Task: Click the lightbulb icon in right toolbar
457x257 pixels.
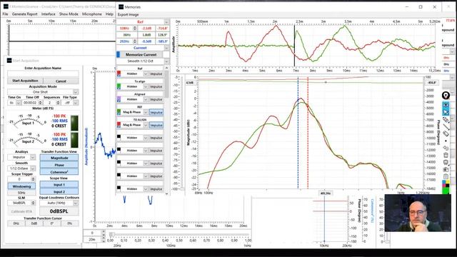Action: [x=446, y=95]
